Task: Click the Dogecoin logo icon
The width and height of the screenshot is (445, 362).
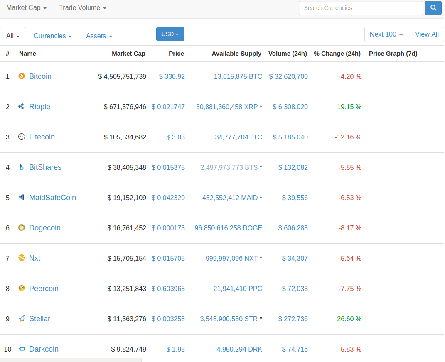Action: tap(22, 228)
